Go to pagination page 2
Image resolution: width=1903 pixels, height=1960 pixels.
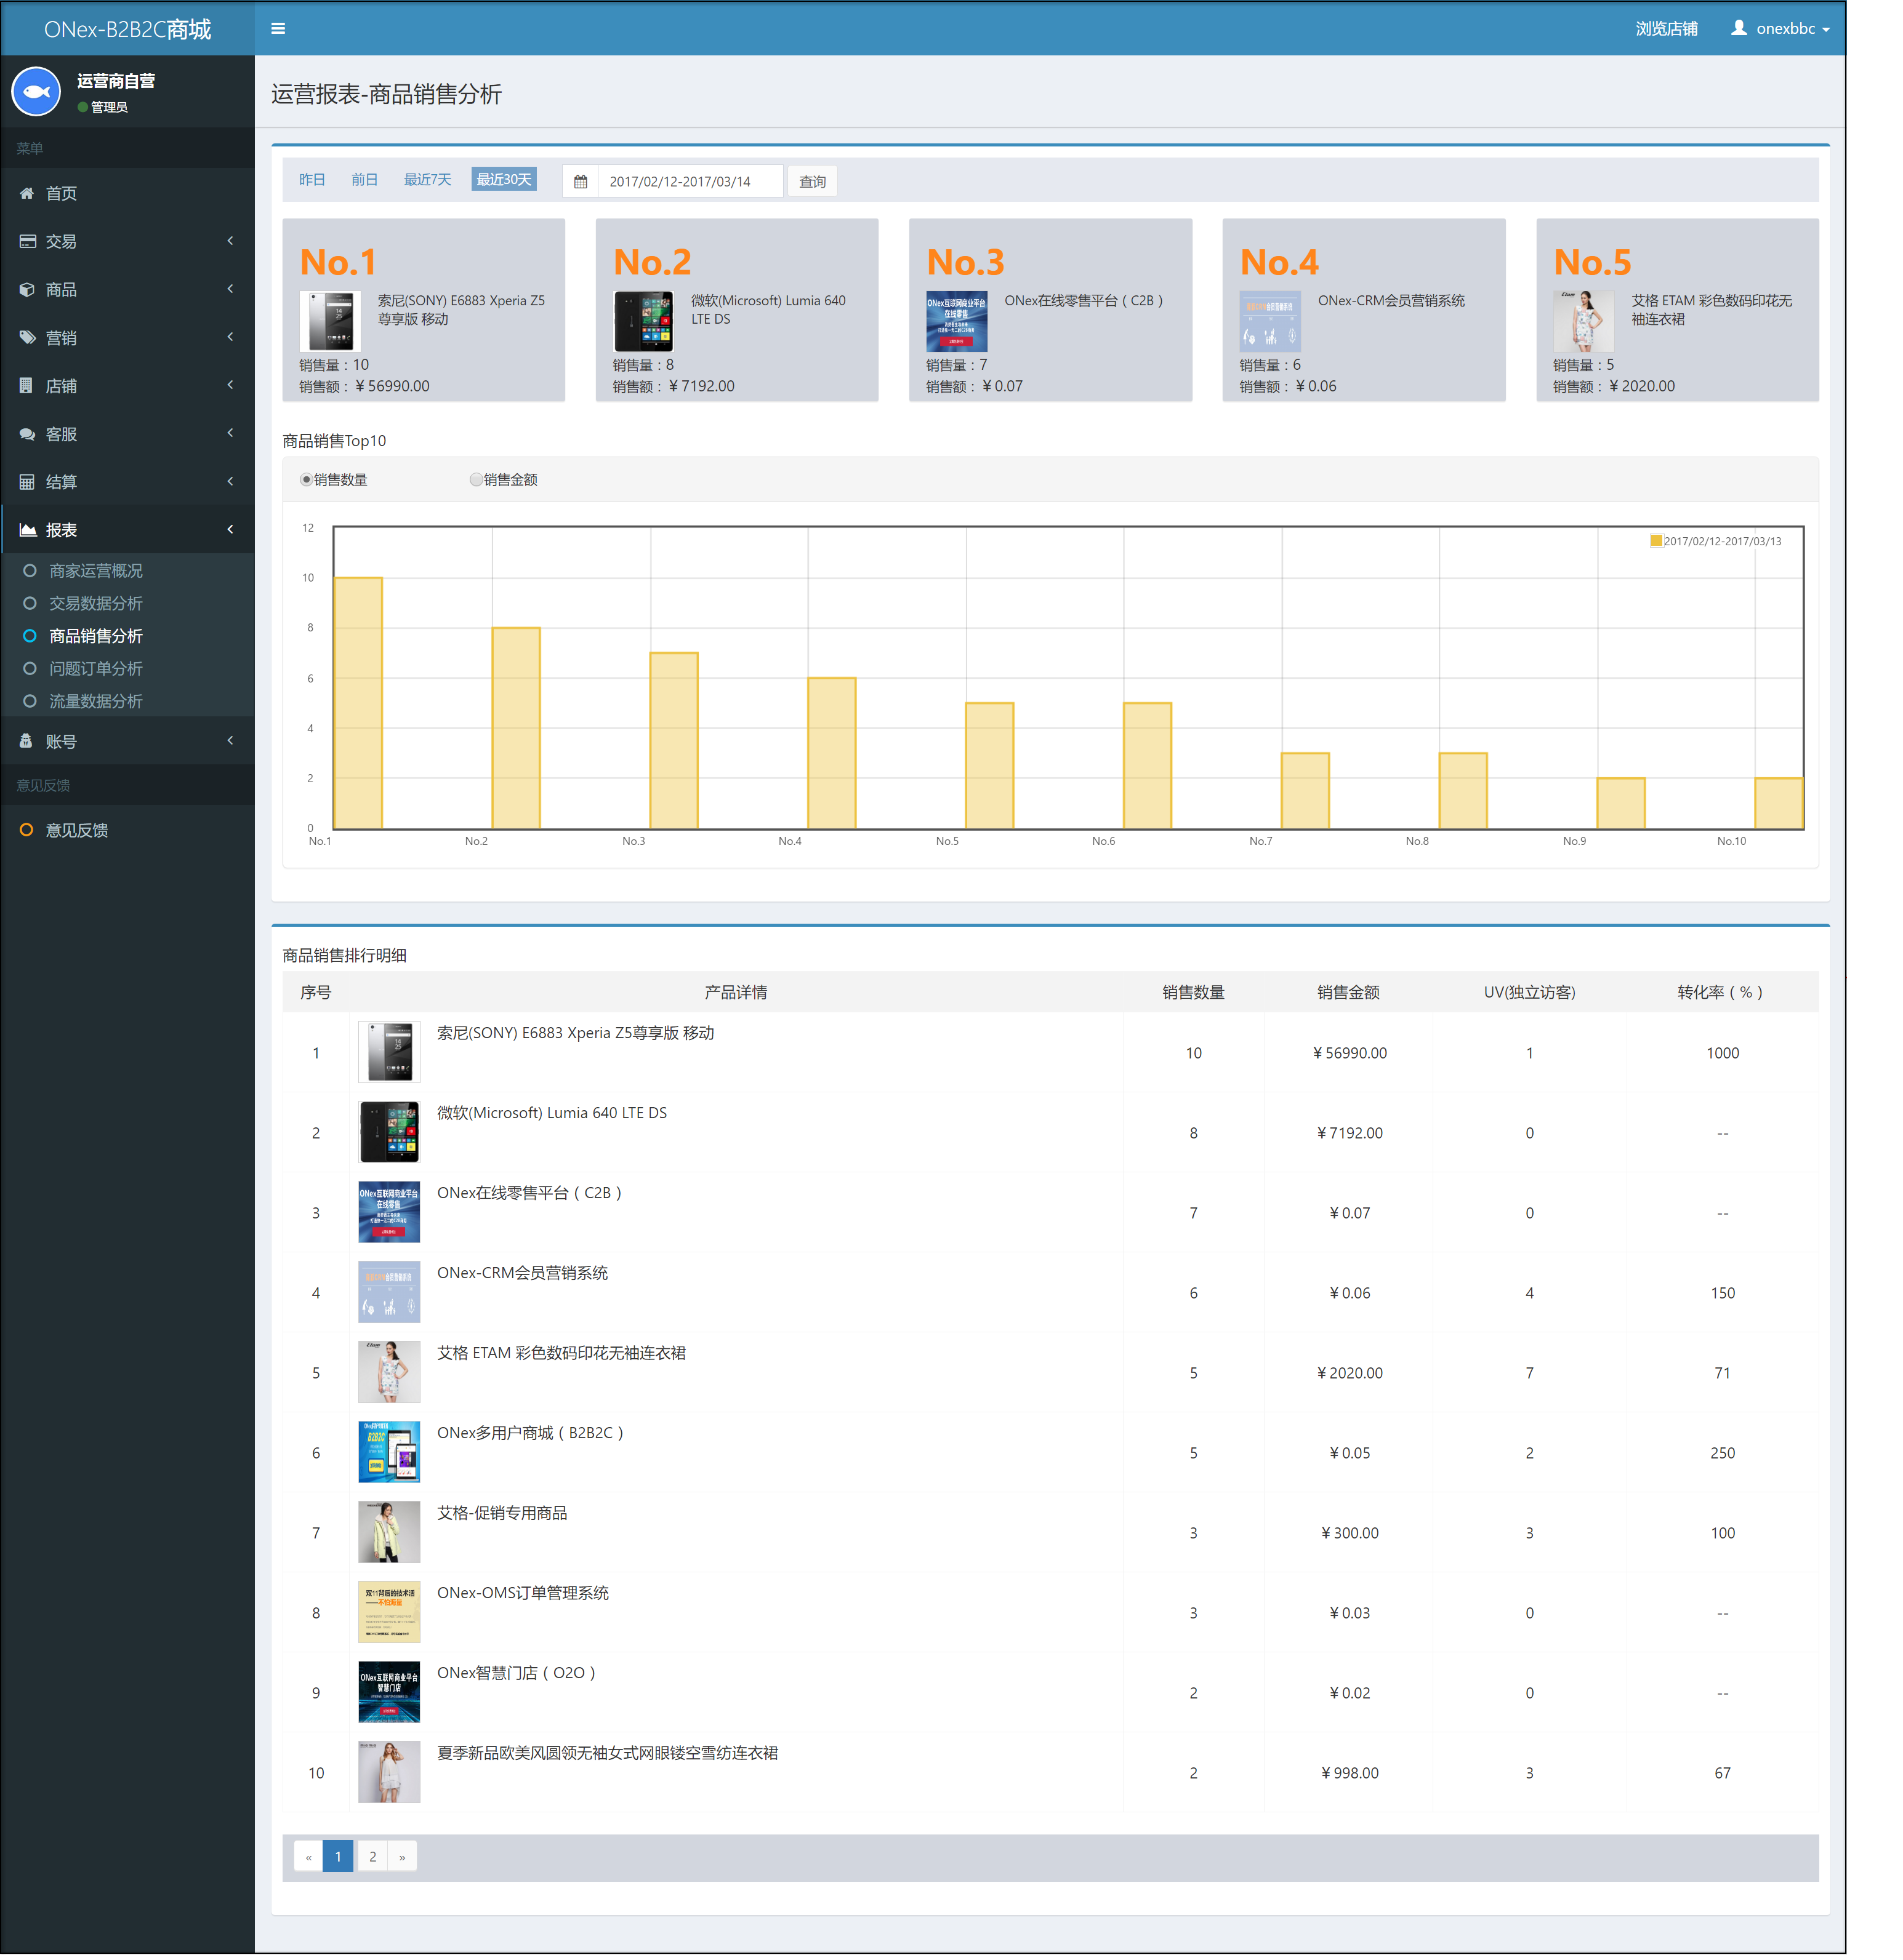[372, 1857]
